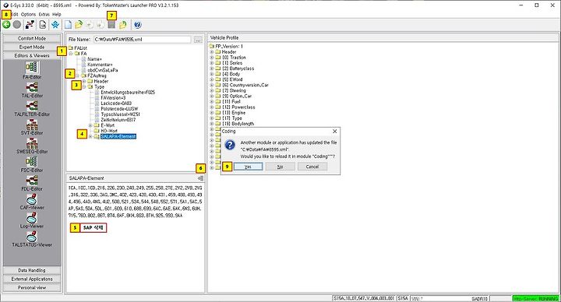The height and width of the screenshot is (302, 561).
Task: Open the Edit menu
Action: tap(15, 14)
